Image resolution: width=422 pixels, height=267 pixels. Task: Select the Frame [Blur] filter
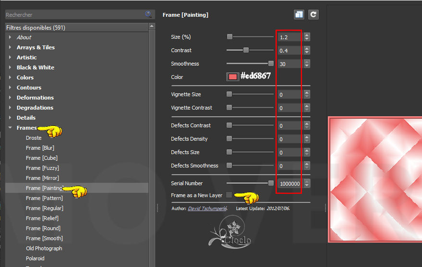(x=40, y=148)
